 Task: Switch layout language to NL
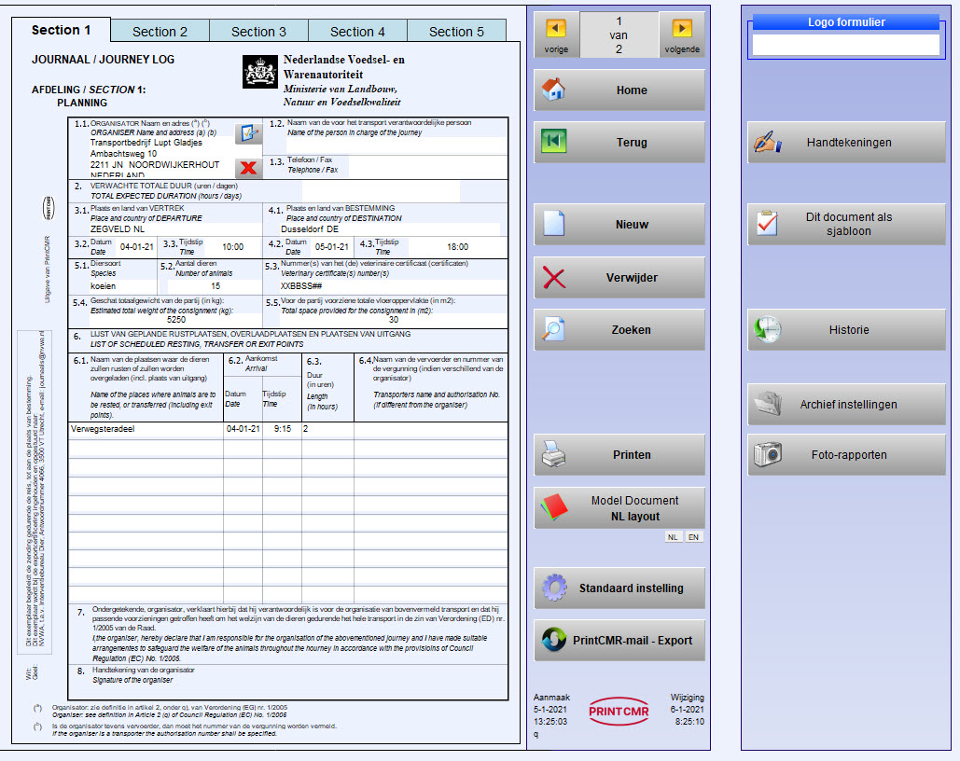(x=673, y=537)
